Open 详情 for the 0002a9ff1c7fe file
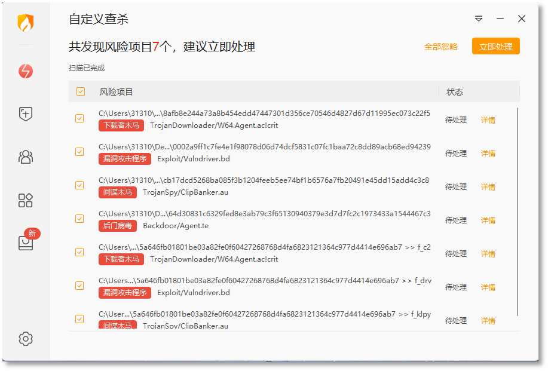The height and width of the screenshot is (371, 548). tap(488, 154)
